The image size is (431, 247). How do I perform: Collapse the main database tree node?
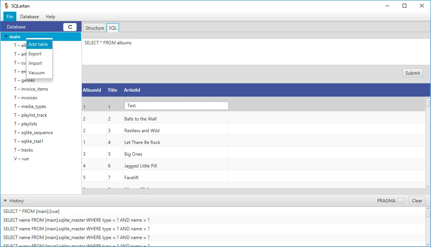[6, 36]
